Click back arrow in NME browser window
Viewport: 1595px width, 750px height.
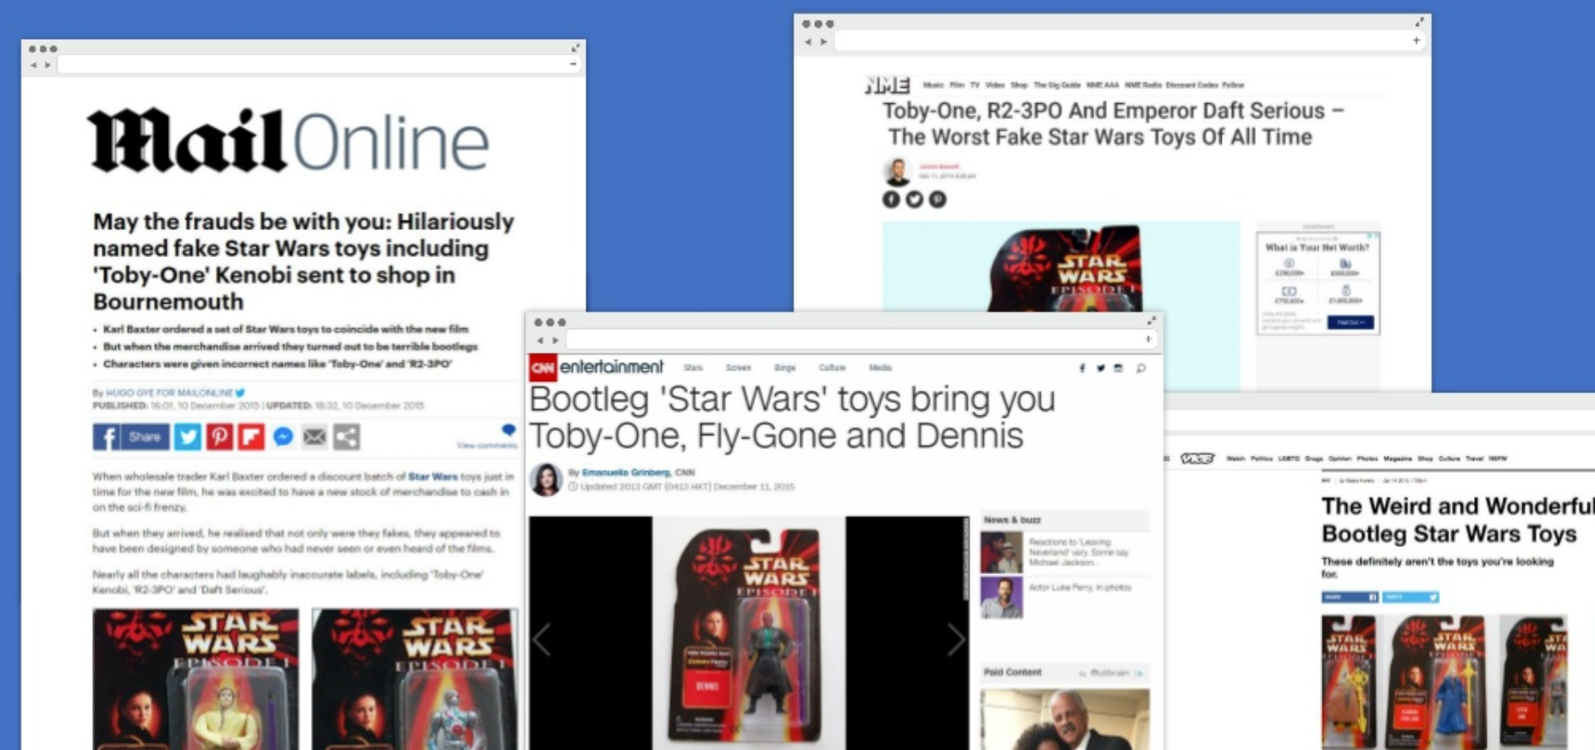pos(808,41)
